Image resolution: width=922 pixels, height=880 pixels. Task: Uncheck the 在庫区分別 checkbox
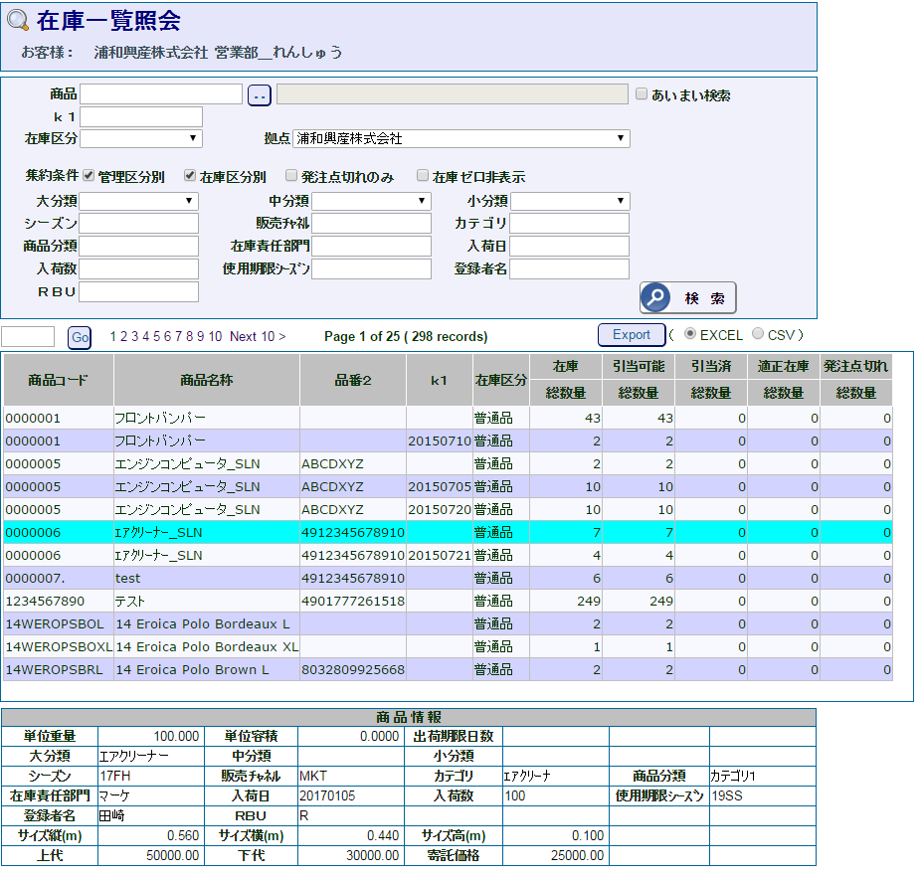190,175
